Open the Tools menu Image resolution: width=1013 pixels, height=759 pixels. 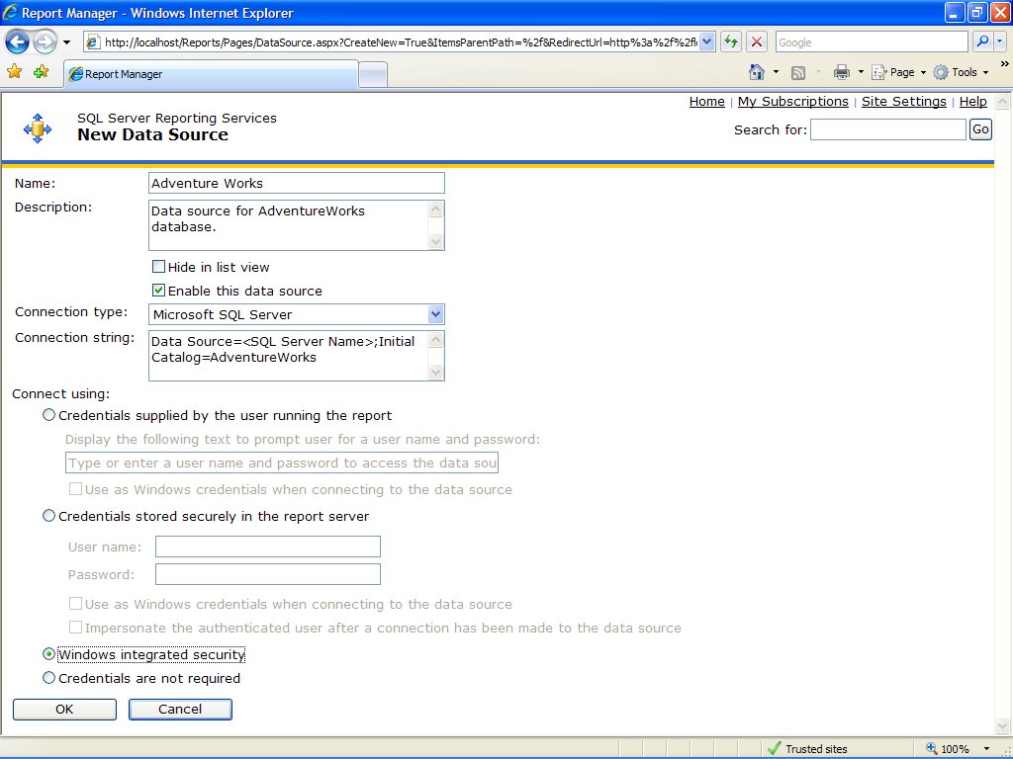point(962,72)
